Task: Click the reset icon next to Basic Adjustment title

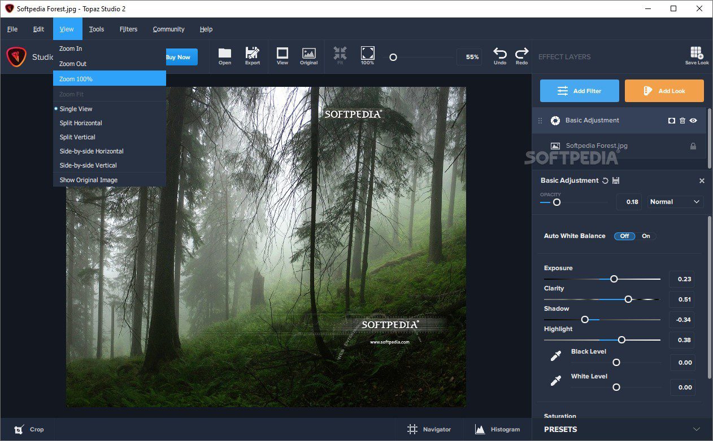Action: [x=605, y=180]
